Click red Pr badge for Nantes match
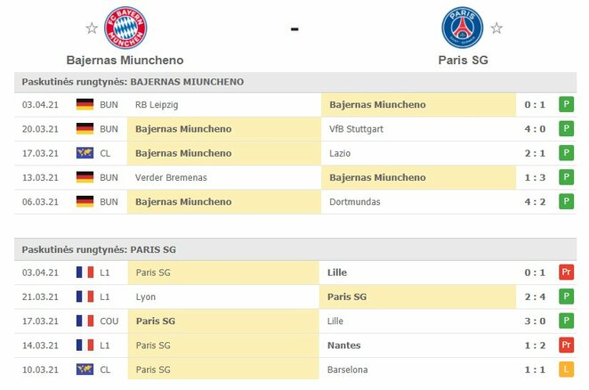Viewport: 589px width, 390px height. [566, 345]
